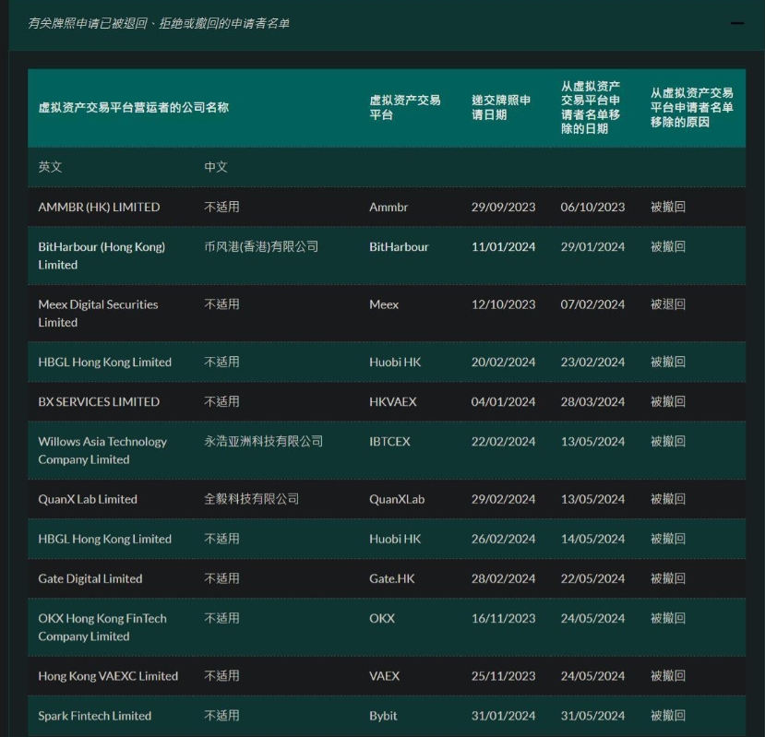Select OKX Hong Kong FinTech Company Limited
The height and width of the screenshot is (737, 765).
(x=102, y=627)
